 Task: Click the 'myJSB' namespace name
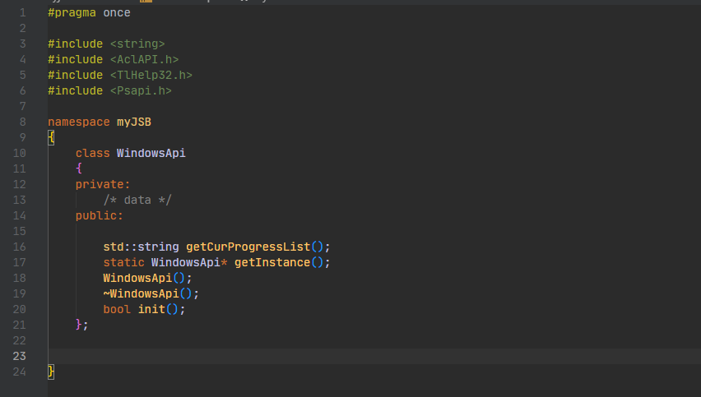pos(134,122)
